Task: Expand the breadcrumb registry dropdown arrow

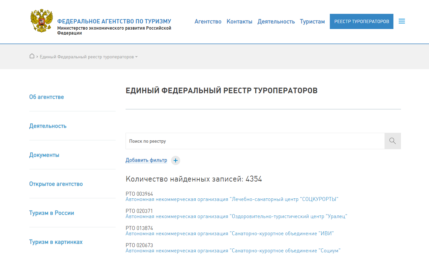Action: (136, 57)
